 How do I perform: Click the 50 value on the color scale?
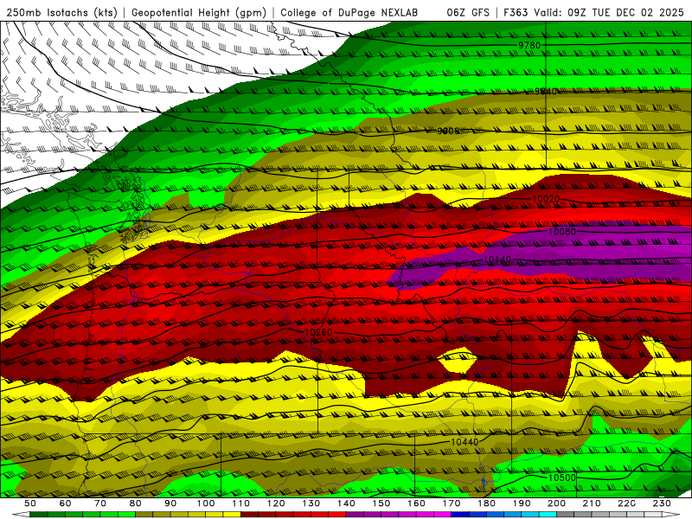pos(30,503)
